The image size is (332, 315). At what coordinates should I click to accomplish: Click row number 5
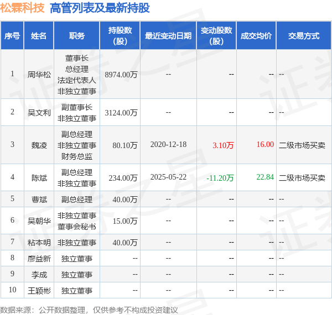coord(12,198)
